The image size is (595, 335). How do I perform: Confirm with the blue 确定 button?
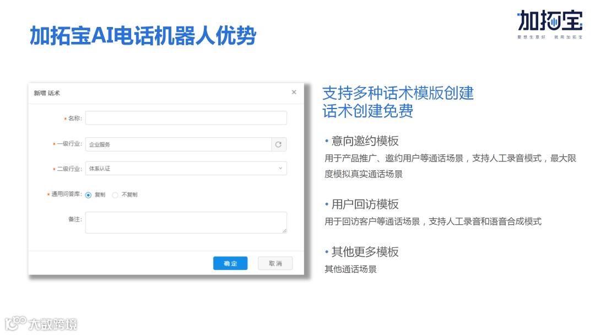click(x=230, y=263)
